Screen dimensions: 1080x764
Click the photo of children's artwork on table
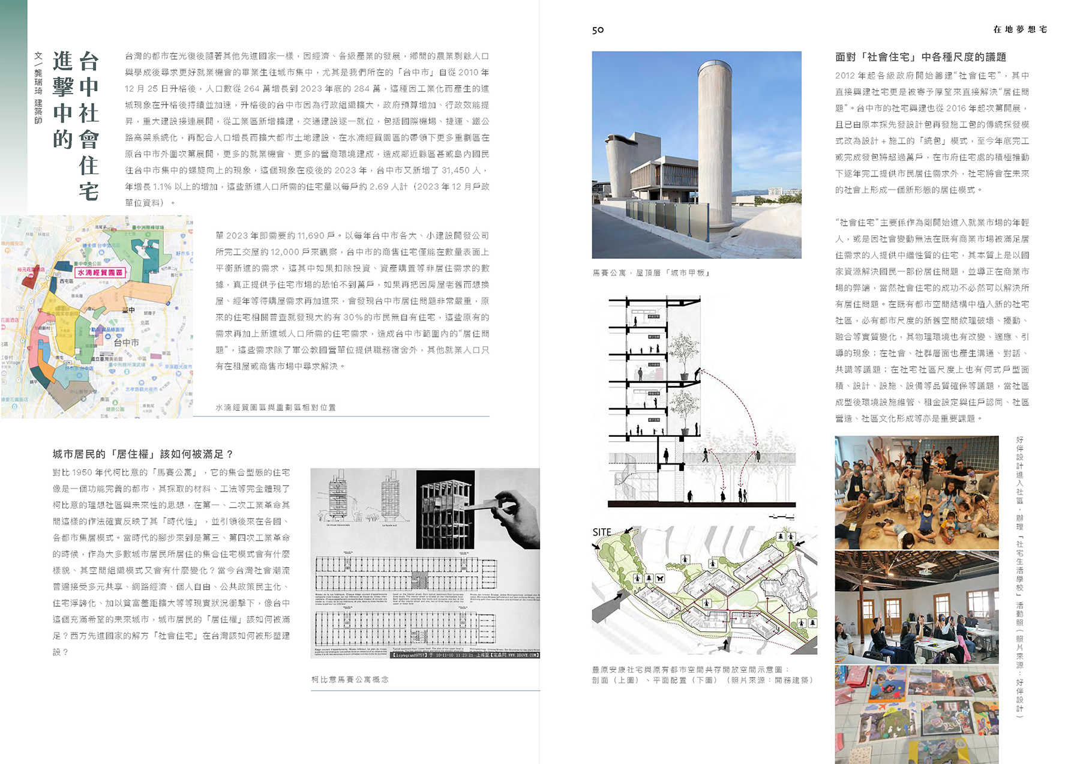[917, 714]
